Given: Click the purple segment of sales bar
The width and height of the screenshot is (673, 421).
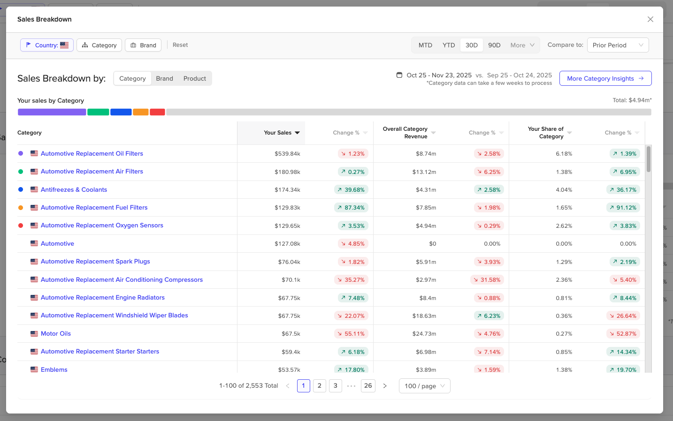Looking at the screenshot, I should (x=52, y=112).
